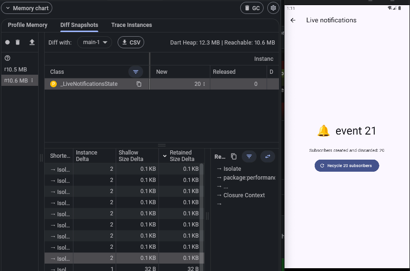This screenshot has width=410, height=271.
Task: Click the 32 B shallow size cell
Action: pos(137,268)
